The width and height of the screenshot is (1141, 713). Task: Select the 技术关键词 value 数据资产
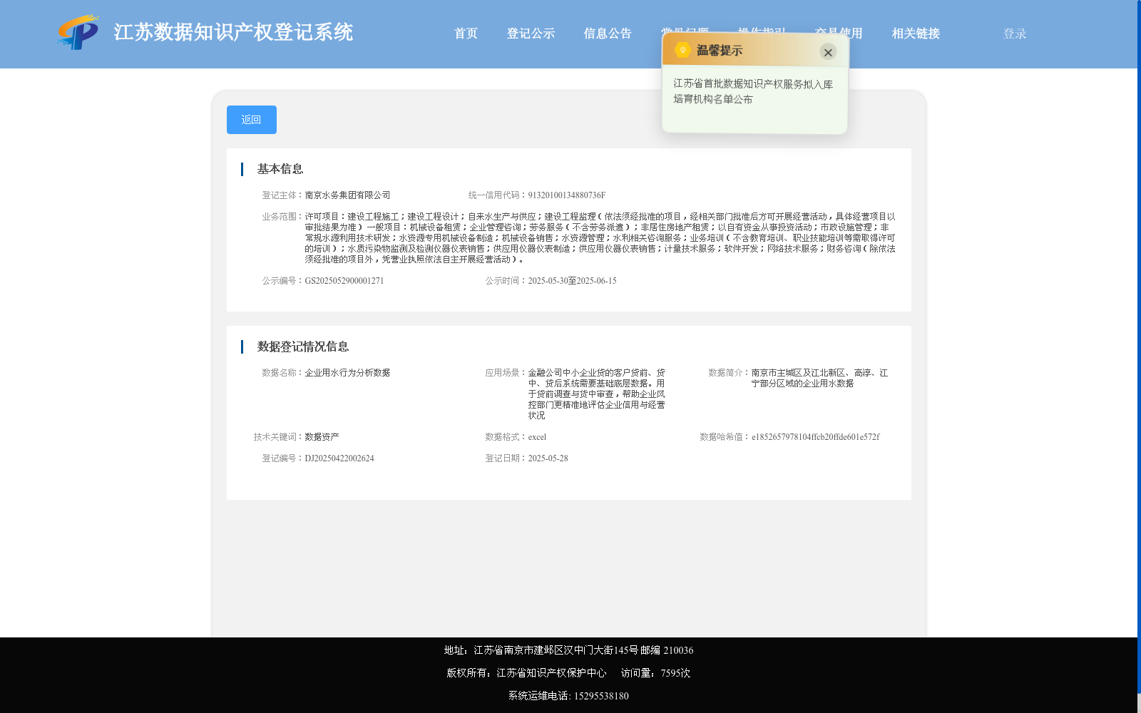pyautogui.click(x=322, y=436)
